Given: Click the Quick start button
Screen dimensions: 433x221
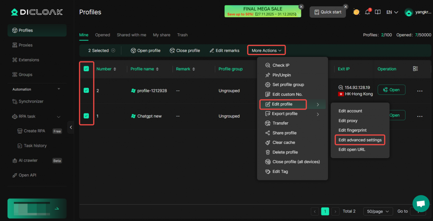Looking at the screenshot, I should coord(327,12).
